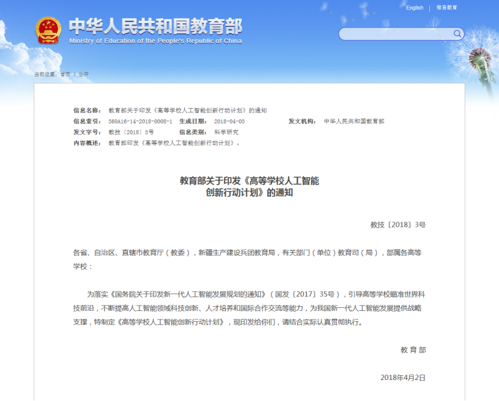Click the search magnifier icon
This screenshot has width=499, height=401.
point(458,34)
